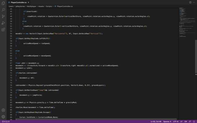Click the horizontal scrollbar at editor bottom
This screenshot has width=197, height=123.
pyautogui.click(x=96, y=119)
